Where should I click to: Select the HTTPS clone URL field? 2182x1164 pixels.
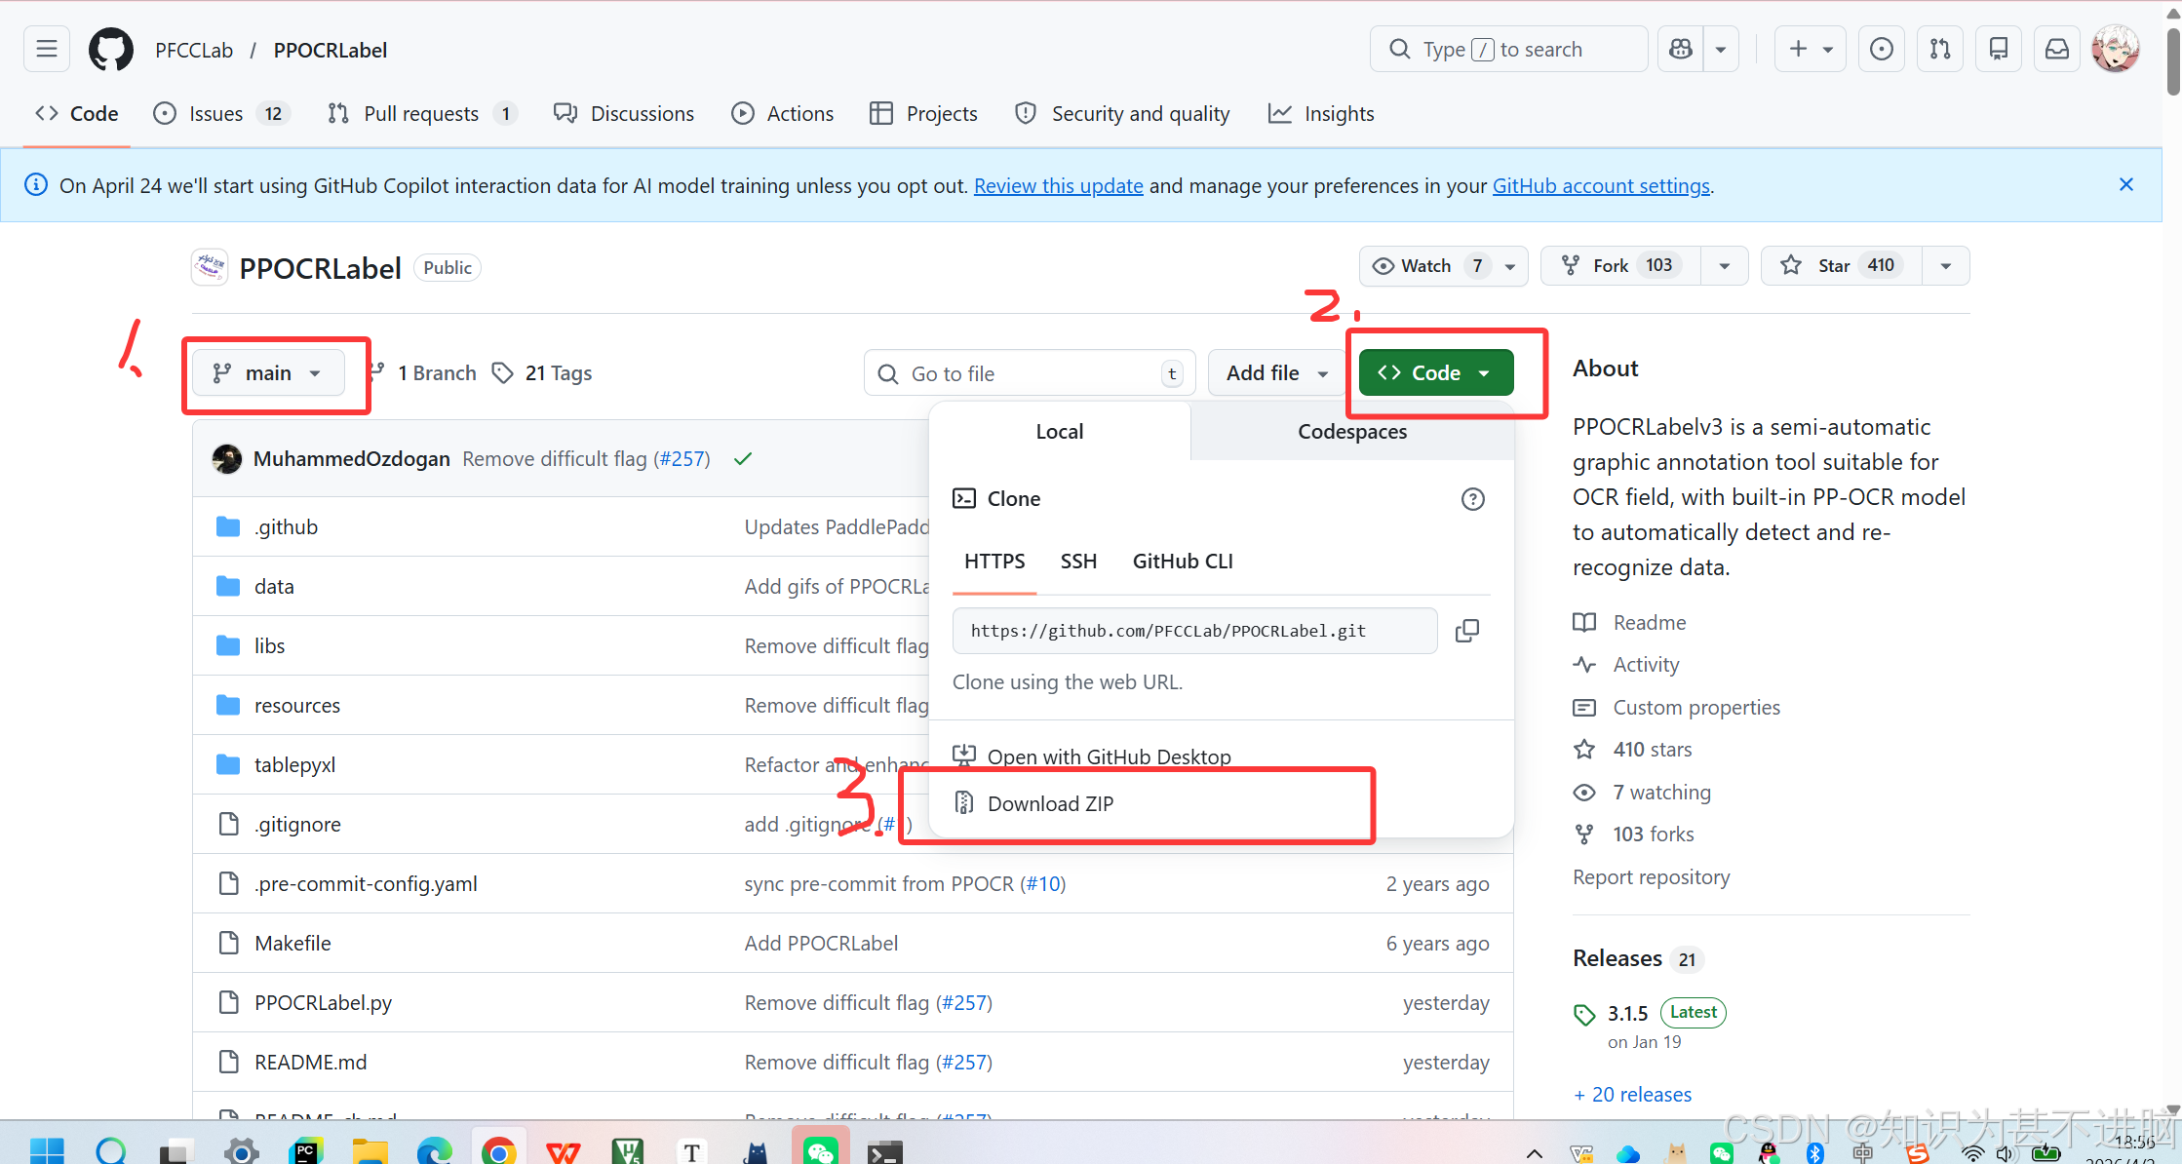1195,631
